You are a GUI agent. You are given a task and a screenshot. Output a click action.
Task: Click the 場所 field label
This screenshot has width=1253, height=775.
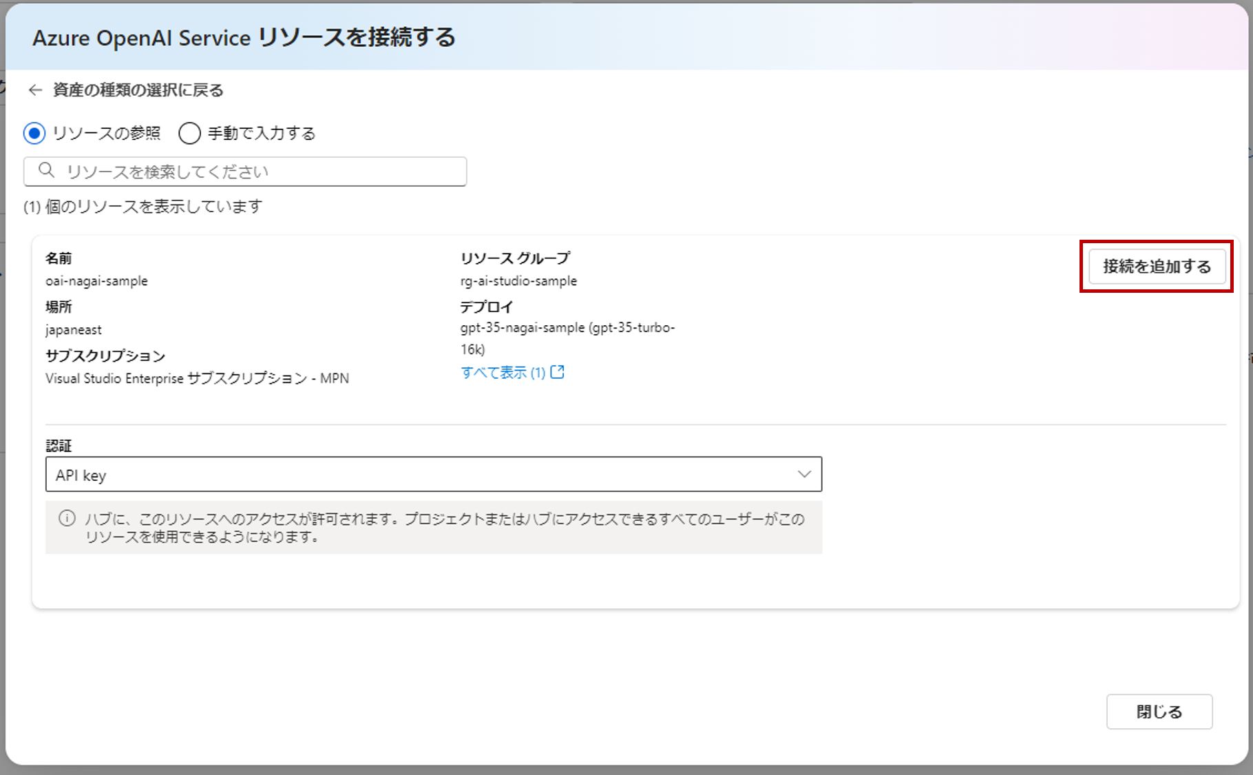[59, 307]
